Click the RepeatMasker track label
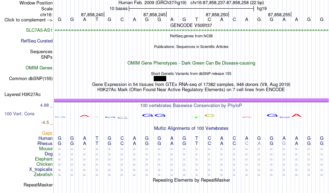 click(x=38, y=185)
